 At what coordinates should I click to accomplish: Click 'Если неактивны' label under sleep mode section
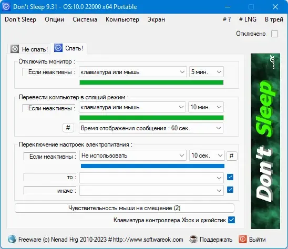coord(49,108)
